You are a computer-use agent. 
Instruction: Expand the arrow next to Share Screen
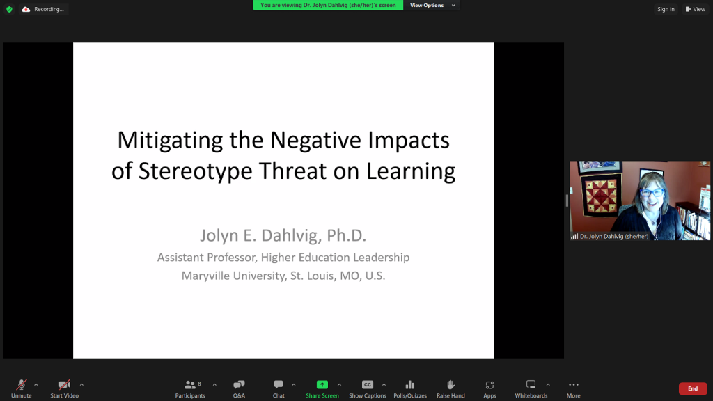[x=339, y=384]
